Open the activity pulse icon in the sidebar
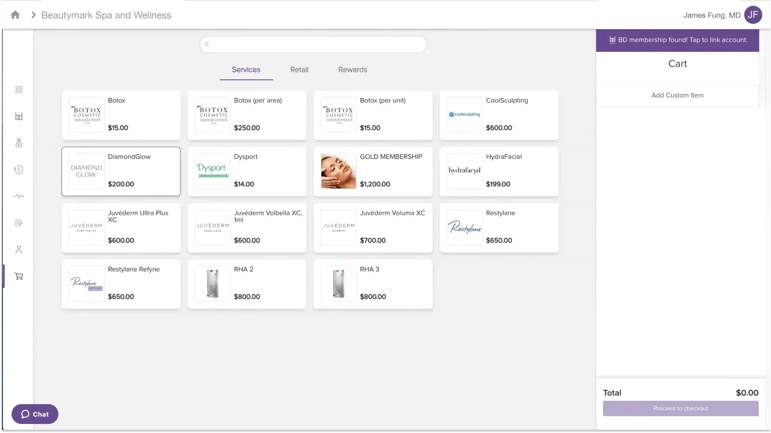This screenshot has height=433, width=771. point(19,196)
